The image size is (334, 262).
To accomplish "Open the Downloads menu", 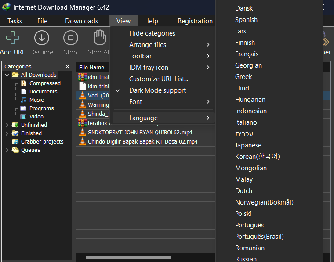I will point(82,21).
